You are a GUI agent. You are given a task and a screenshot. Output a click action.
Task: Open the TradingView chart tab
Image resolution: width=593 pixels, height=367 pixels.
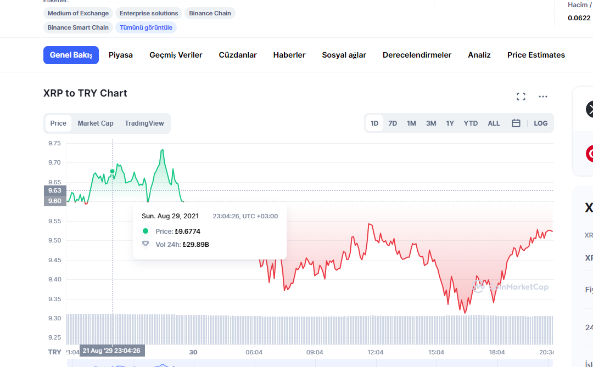coord(144,123)
